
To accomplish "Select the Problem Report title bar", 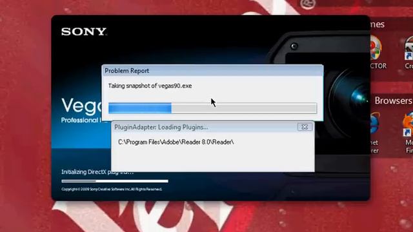I will [x=212, y=71].
